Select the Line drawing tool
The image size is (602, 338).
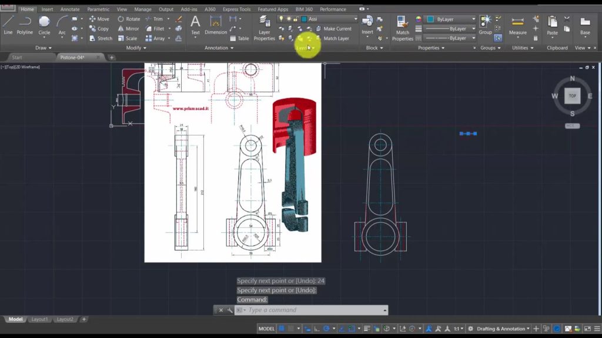pos(8,25)
